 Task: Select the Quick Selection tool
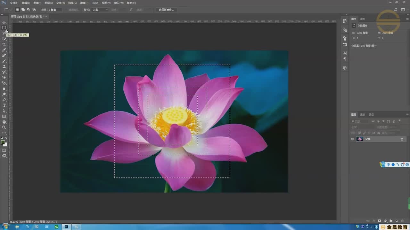click(x=4, y=39)
